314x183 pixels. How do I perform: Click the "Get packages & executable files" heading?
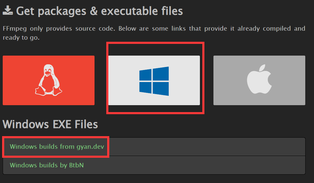coord(99,11)
